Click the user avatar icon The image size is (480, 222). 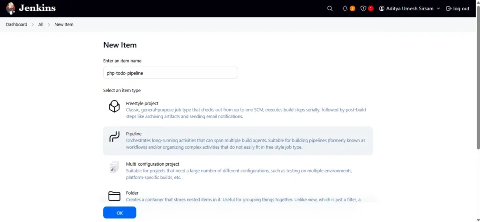[382, 8]
